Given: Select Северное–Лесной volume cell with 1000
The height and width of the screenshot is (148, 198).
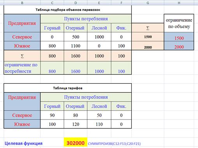Looking at the screenshot, I should pos(99,37).
